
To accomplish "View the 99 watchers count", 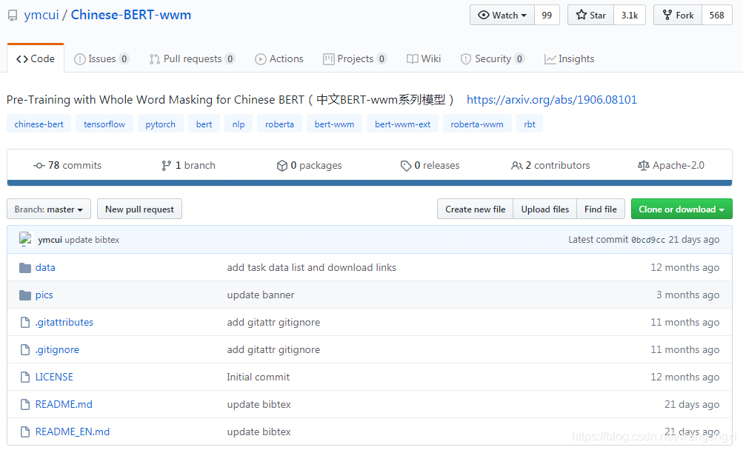I will (547, 15).
